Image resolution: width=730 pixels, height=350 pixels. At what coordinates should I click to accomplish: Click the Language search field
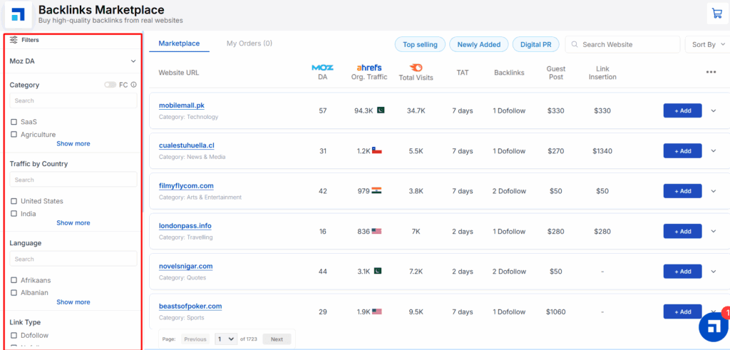click(x=73, y=259)
